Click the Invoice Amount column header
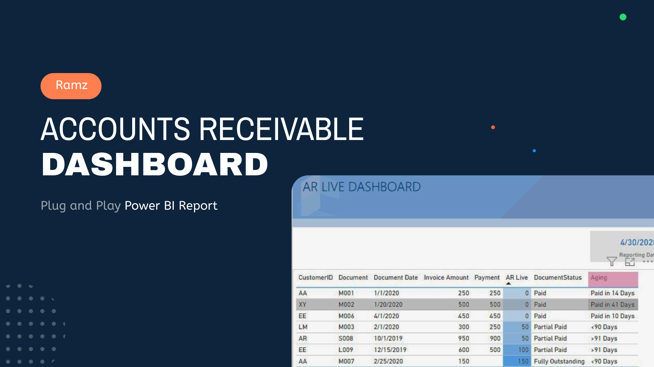This screenshot has width=654, height=367. point(446,278)
